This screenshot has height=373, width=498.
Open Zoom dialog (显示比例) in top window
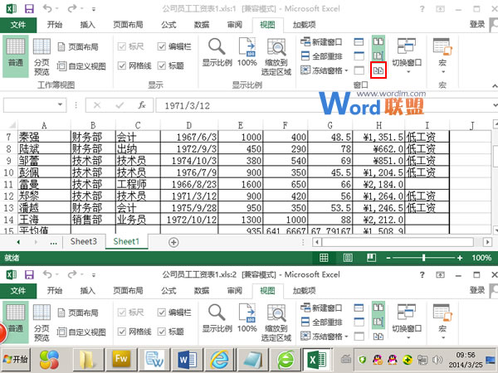(217, 52)
